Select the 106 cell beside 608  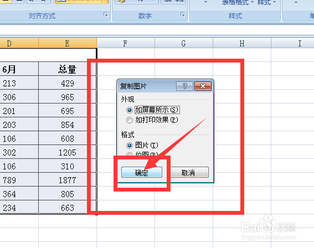coord(19,138)
